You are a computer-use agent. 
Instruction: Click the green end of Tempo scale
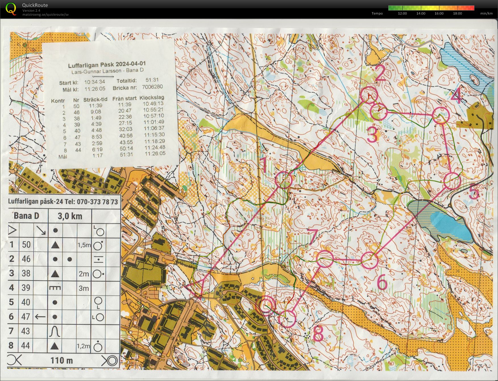391,8
